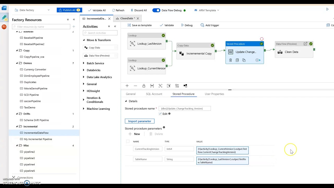334x188 pixels.
Task: Collapse Activities panel with double arrows
Action: pos(115,26)
